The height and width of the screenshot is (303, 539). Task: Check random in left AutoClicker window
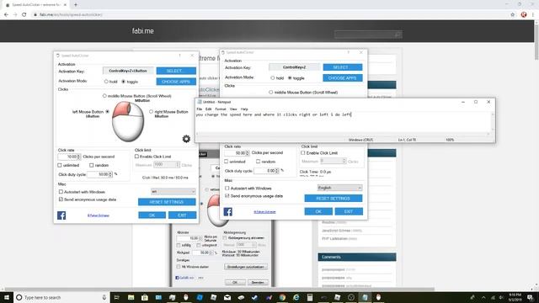92,165
